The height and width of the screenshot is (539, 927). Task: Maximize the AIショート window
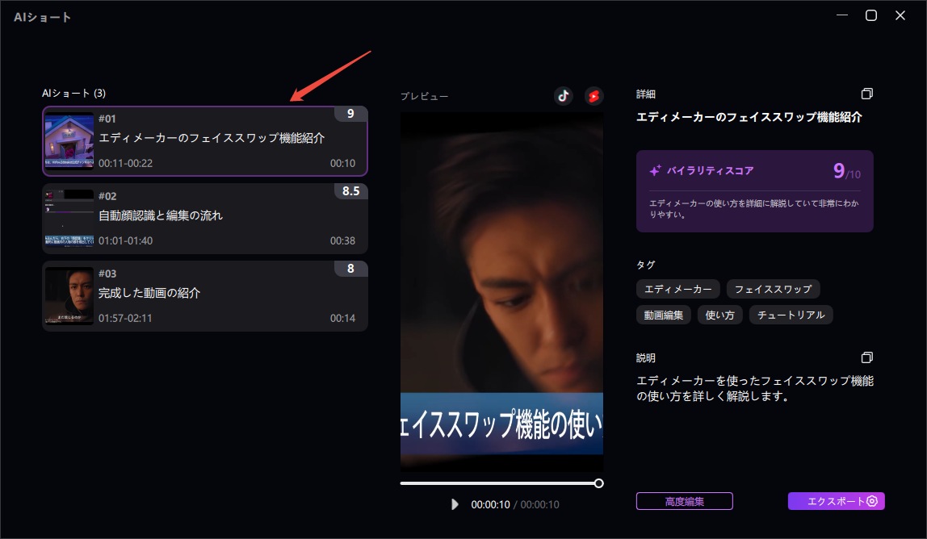tap(870, 15)
